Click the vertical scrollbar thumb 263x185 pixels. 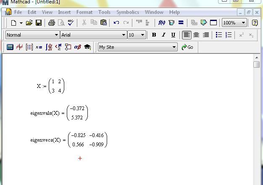[x=256, y=64]
